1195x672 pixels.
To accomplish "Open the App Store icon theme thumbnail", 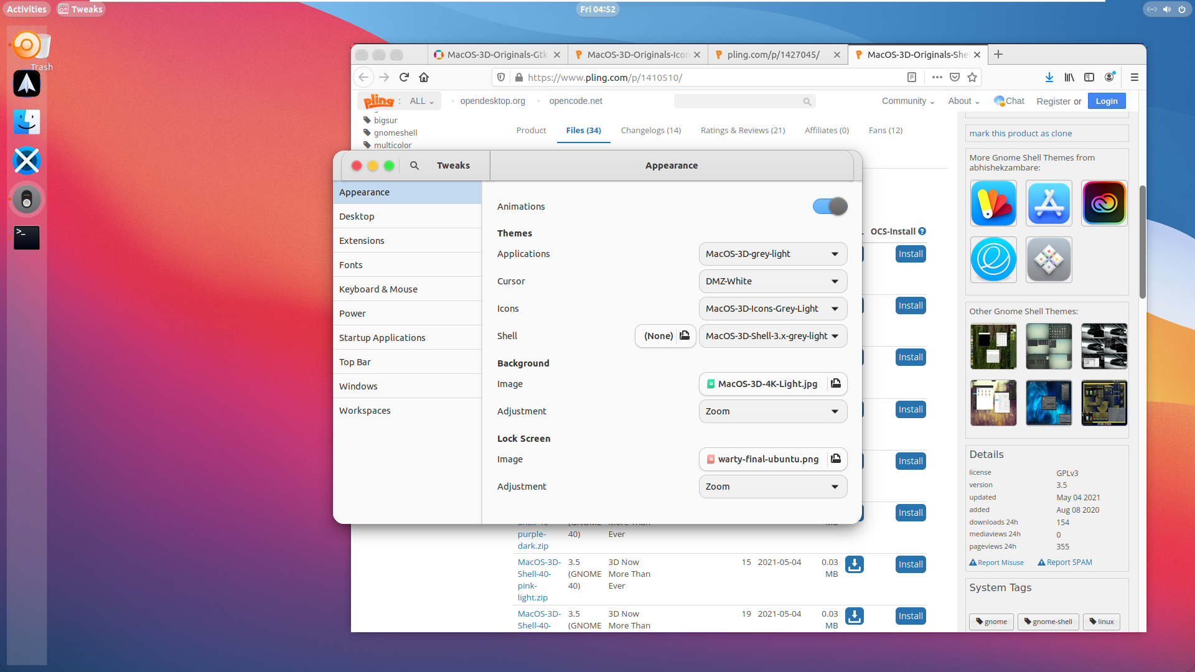I will coord(1049,203).
